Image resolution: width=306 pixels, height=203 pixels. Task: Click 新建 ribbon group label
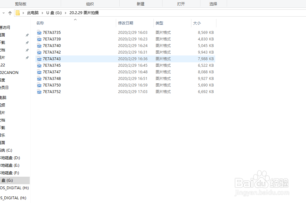click(141, 4)
